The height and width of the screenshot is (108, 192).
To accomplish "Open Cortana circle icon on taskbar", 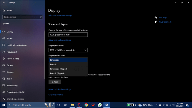I will click(x=59, y=105).
